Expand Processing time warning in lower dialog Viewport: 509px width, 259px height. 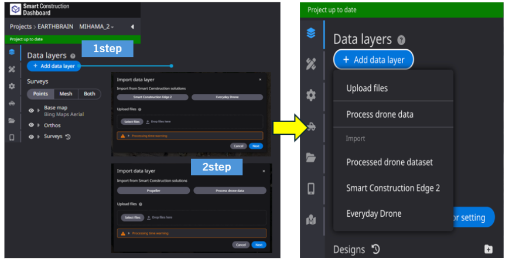pos(129,233)
